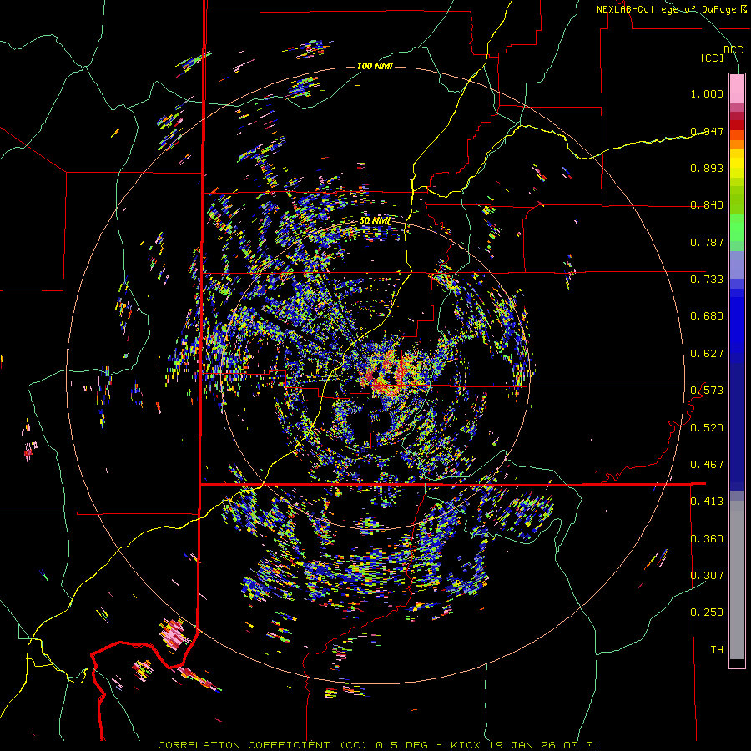751x751 pixels.
Task: Click the 00:01 timestamp in caption
Action: pyautogui.click(x=580, y=745)
